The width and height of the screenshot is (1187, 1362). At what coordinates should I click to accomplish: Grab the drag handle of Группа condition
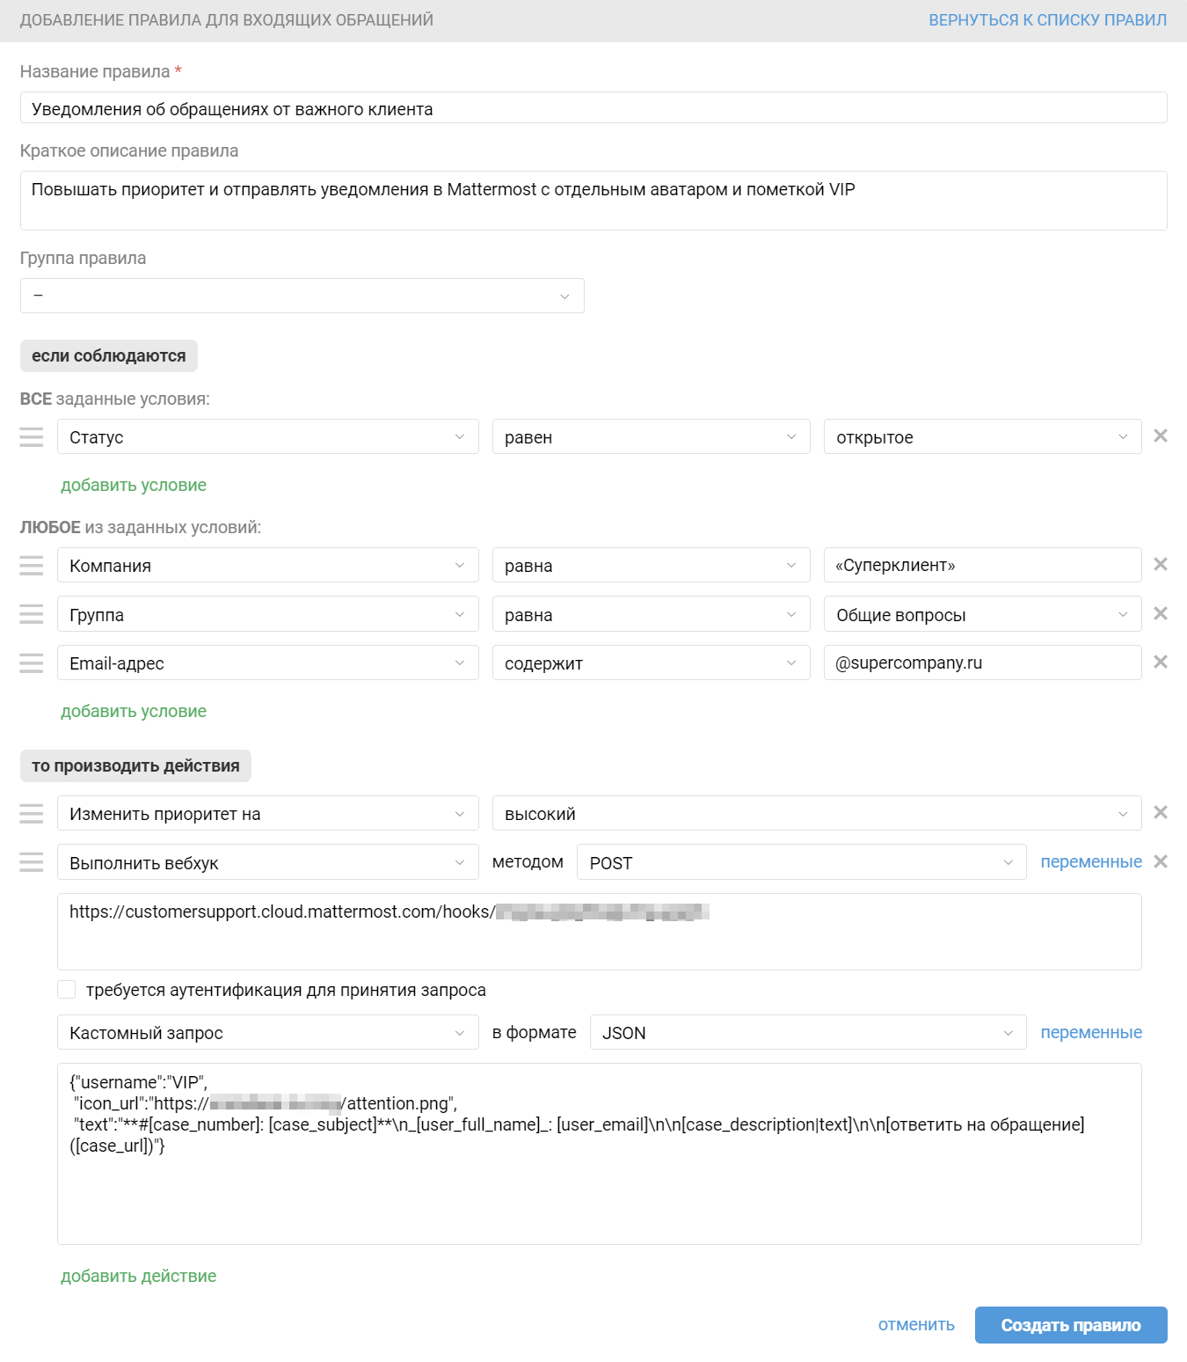click(32, 614)
